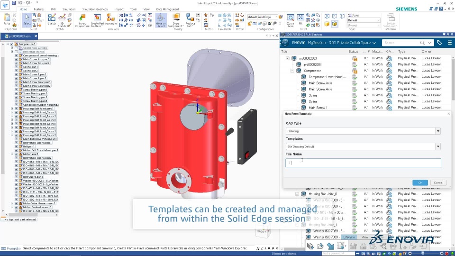Switch to the Simulation tab
The height and width of the screenshot is (256, 455).
(69, 9)
